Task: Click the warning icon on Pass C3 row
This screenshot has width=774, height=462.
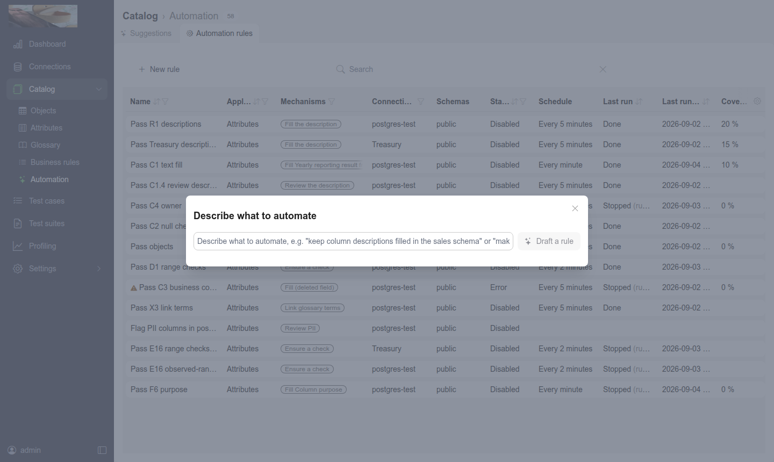Action: (x=134, y=288)
